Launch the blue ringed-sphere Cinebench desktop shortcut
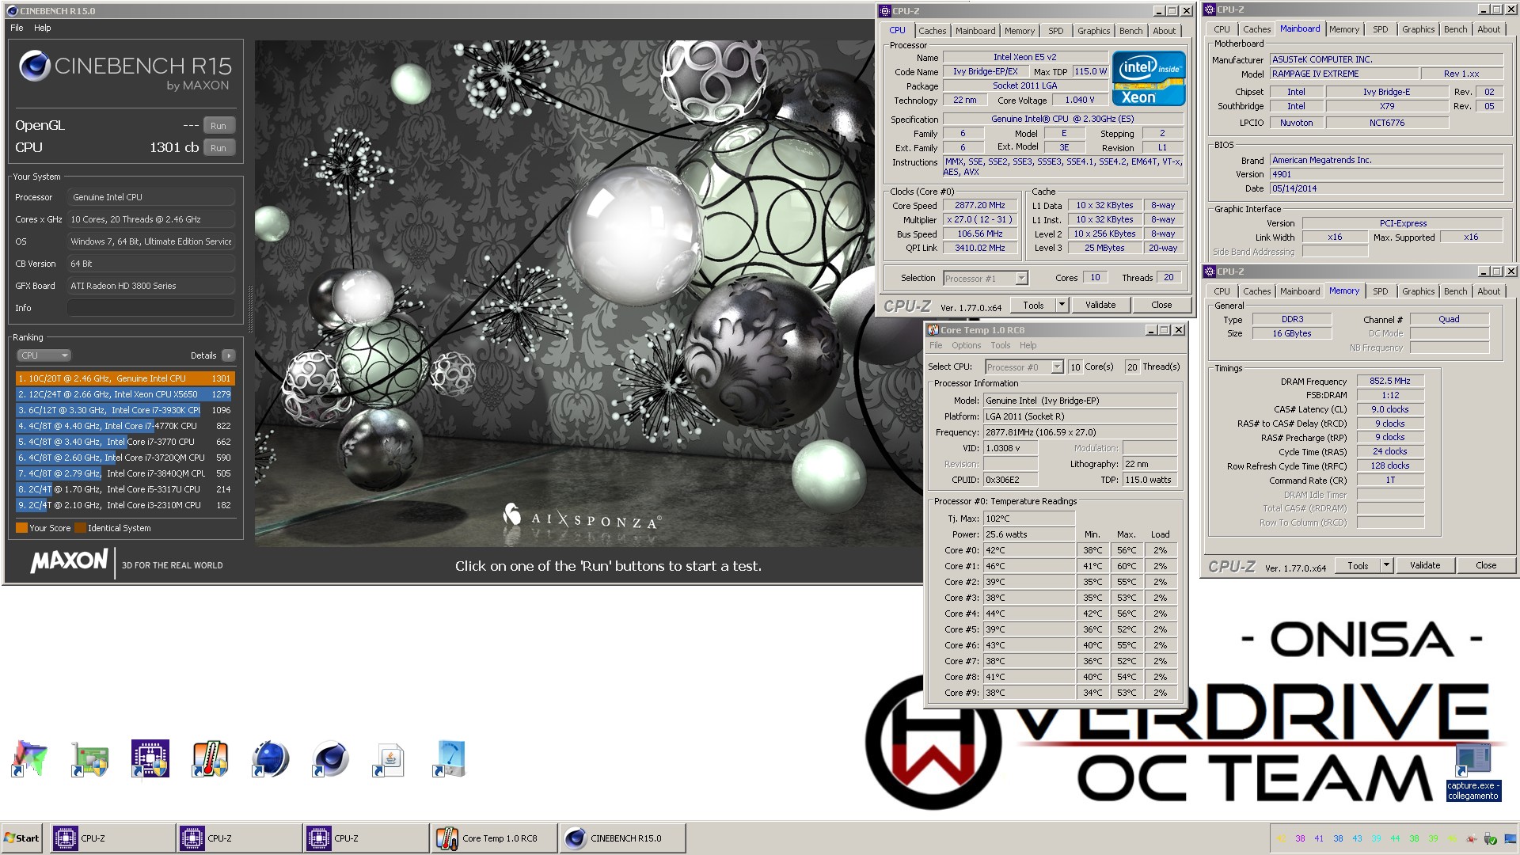 [270, 759]
